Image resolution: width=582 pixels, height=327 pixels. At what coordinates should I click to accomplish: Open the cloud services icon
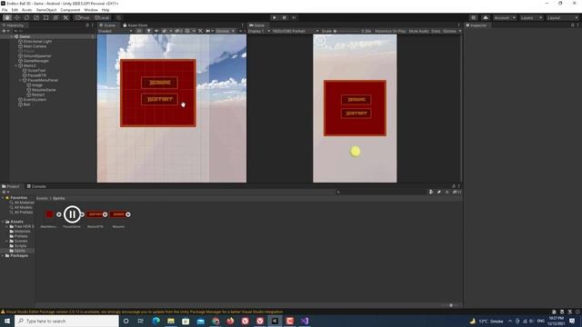tap(486, 18)
